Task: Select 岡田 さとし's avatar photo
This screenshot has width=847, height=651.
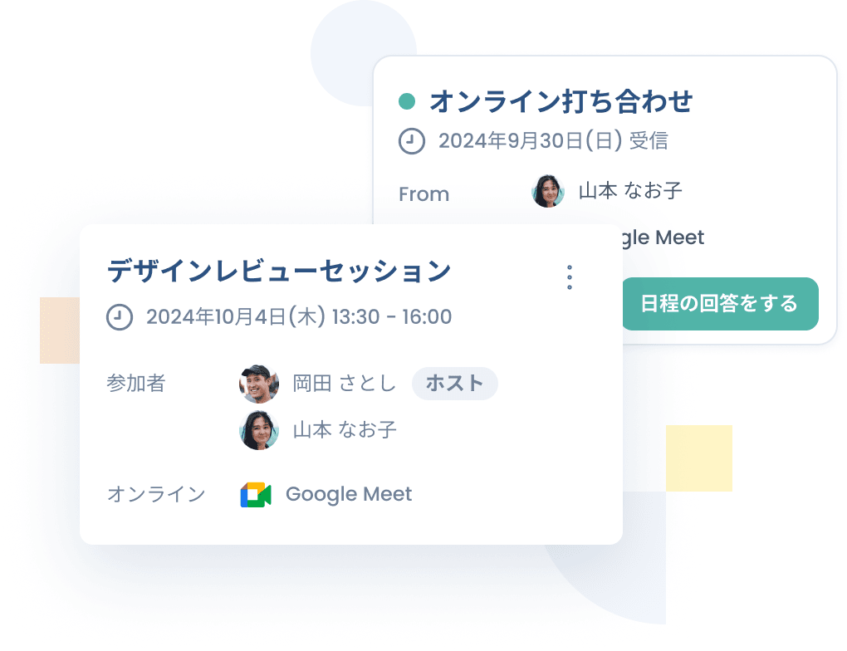Action: click(259, 384)
